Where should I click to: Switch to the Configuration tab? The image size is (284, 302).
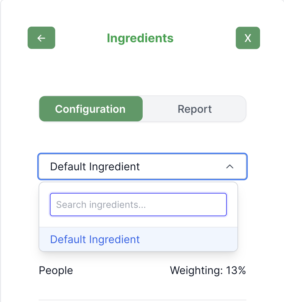(90, 109)
